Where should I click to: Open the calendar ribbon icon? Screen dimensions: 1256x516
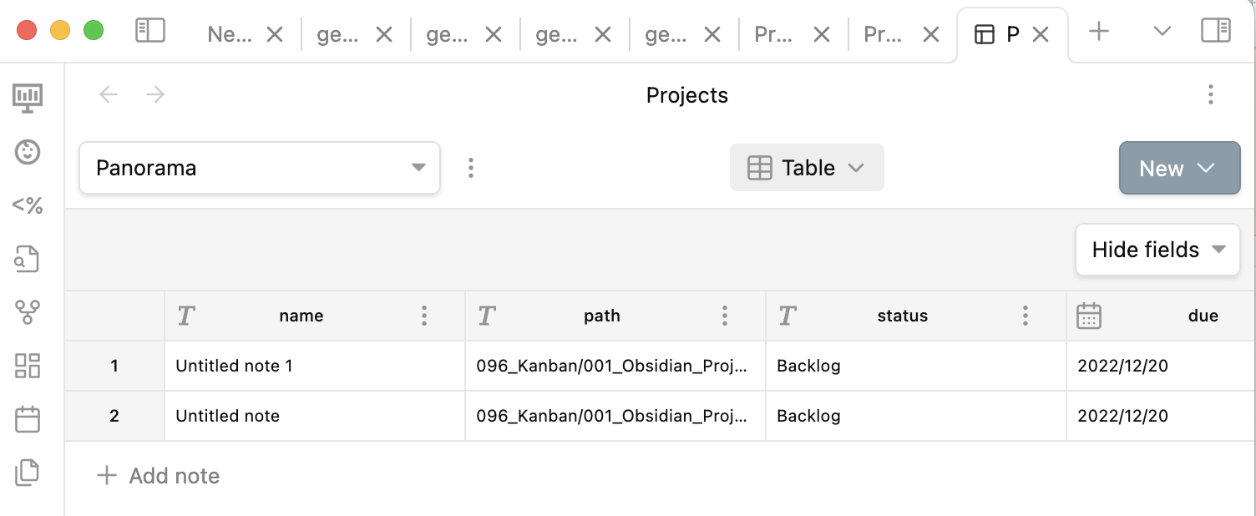28,419
